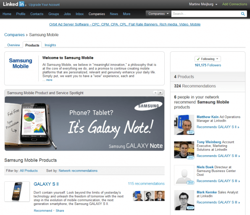Open Mark Kernke's Recommends GALAXY S III link

(x=218, y=202)
